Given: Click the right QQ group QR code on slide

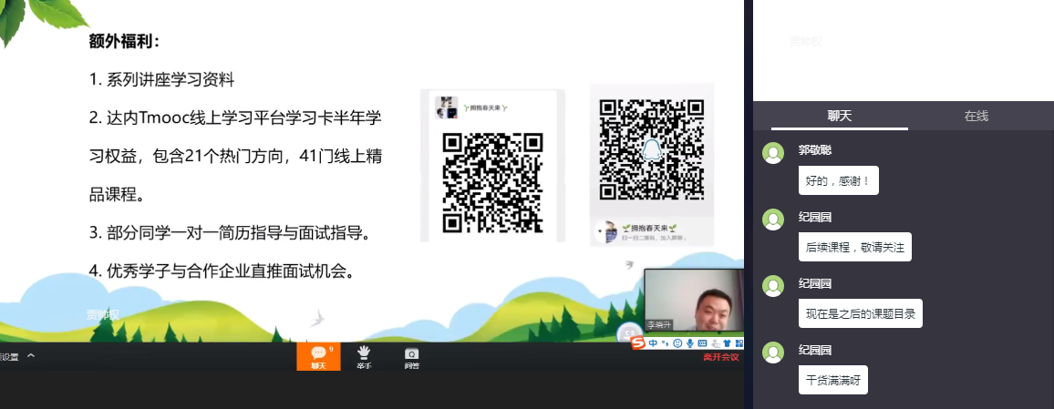Looking at the screenshot, I should [x=651, y=149].
